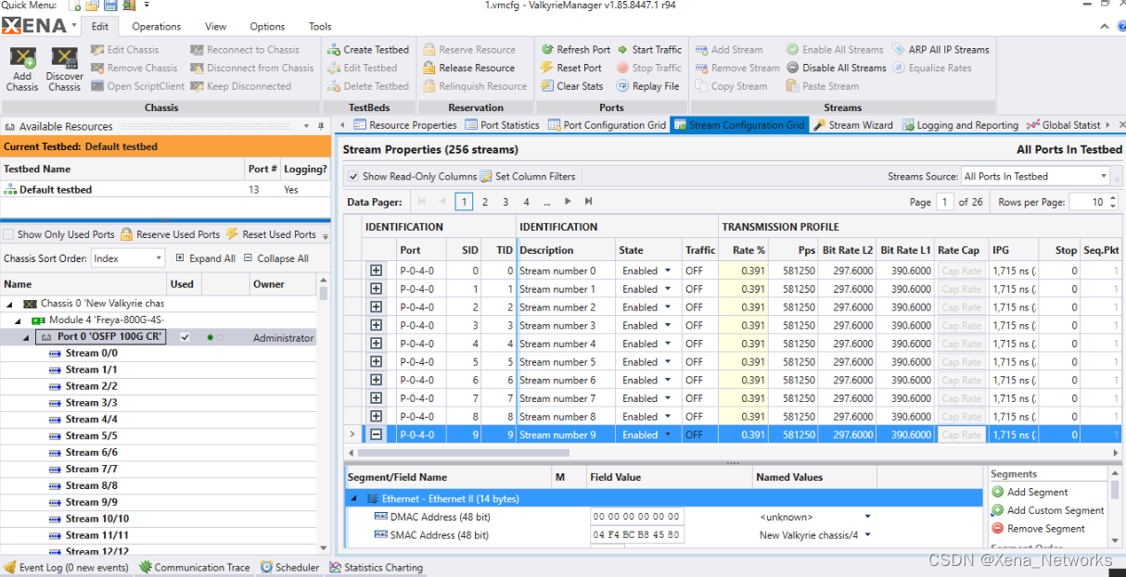The height and width of the screenshot is (577, 1126).
Task: Expand row for Stream number 0
Action: (x=376, y=270)
